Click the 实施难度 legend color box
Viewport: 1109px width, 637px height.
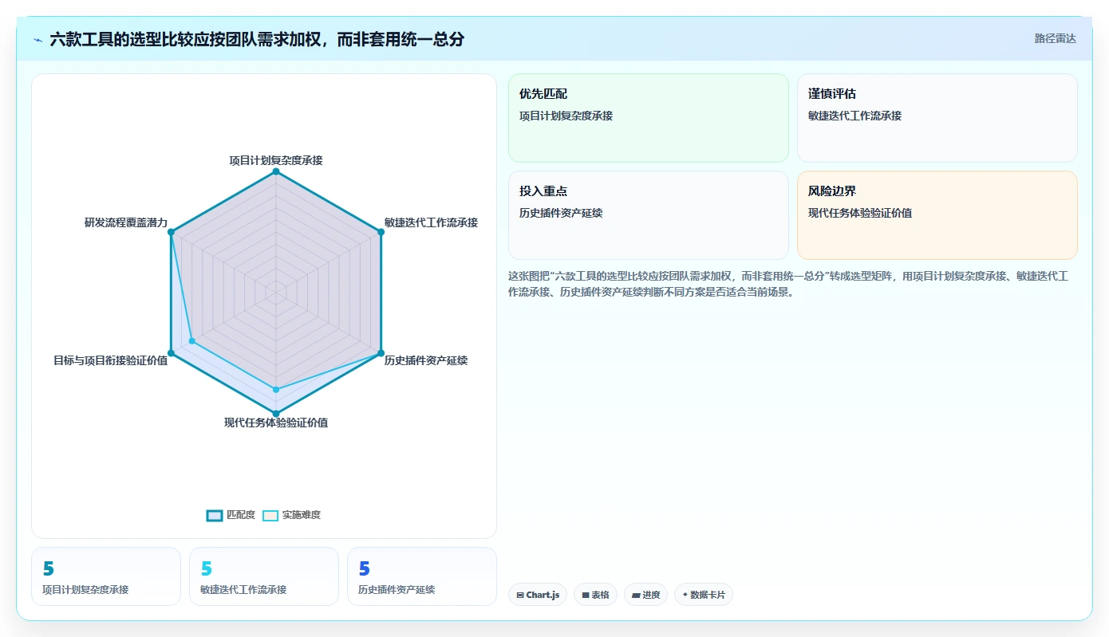click(270, 515)
